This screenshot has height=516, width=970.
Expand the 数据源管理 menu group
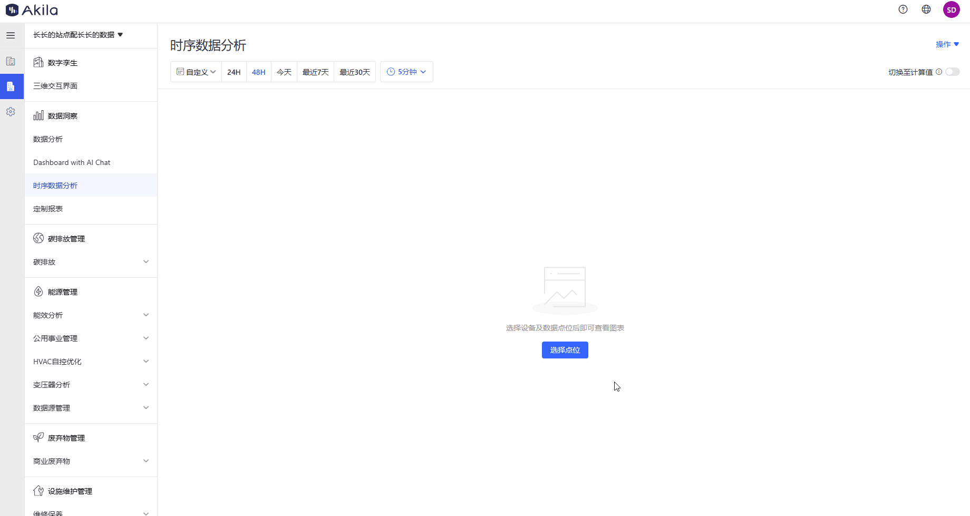coord(91,408)
